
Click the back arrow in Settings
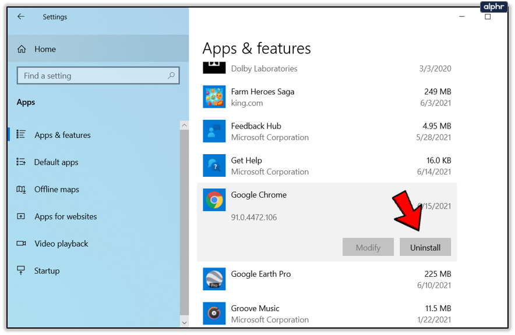21,16
